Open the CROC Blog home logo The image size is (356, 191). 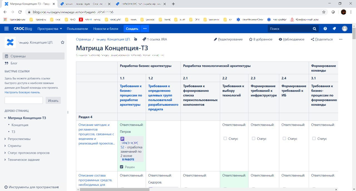pyautogui.click(x=23, y=29)
